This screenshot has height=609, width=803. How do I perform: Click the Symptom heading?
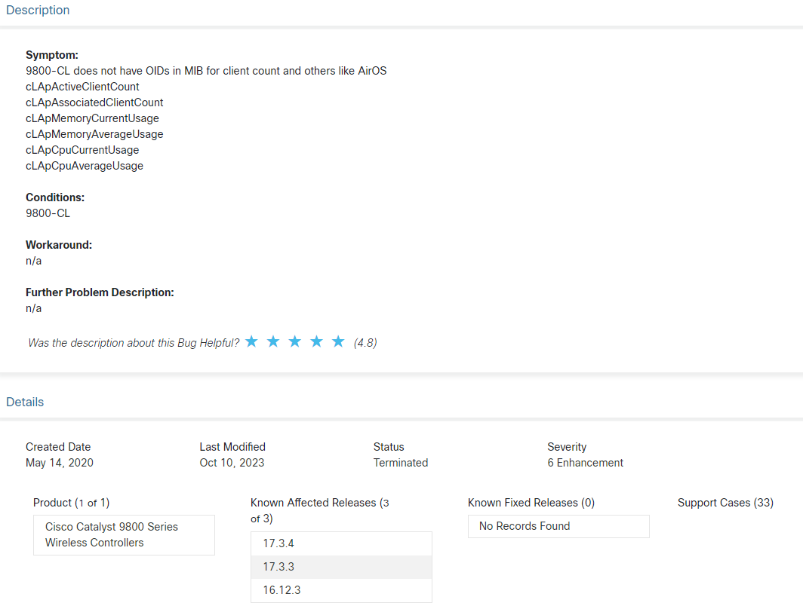[x=52, y=55]
